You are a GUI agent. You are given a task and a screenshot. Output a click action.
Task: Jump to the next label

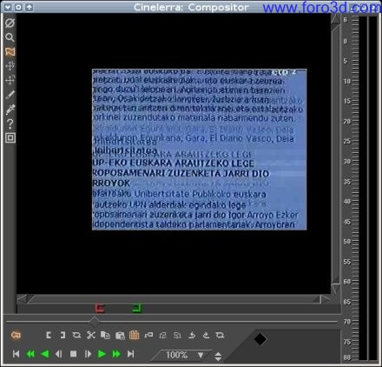[177, 336]
